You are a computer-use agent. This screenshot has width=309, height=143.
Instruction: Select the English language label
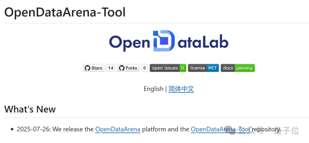pos(153,89)
